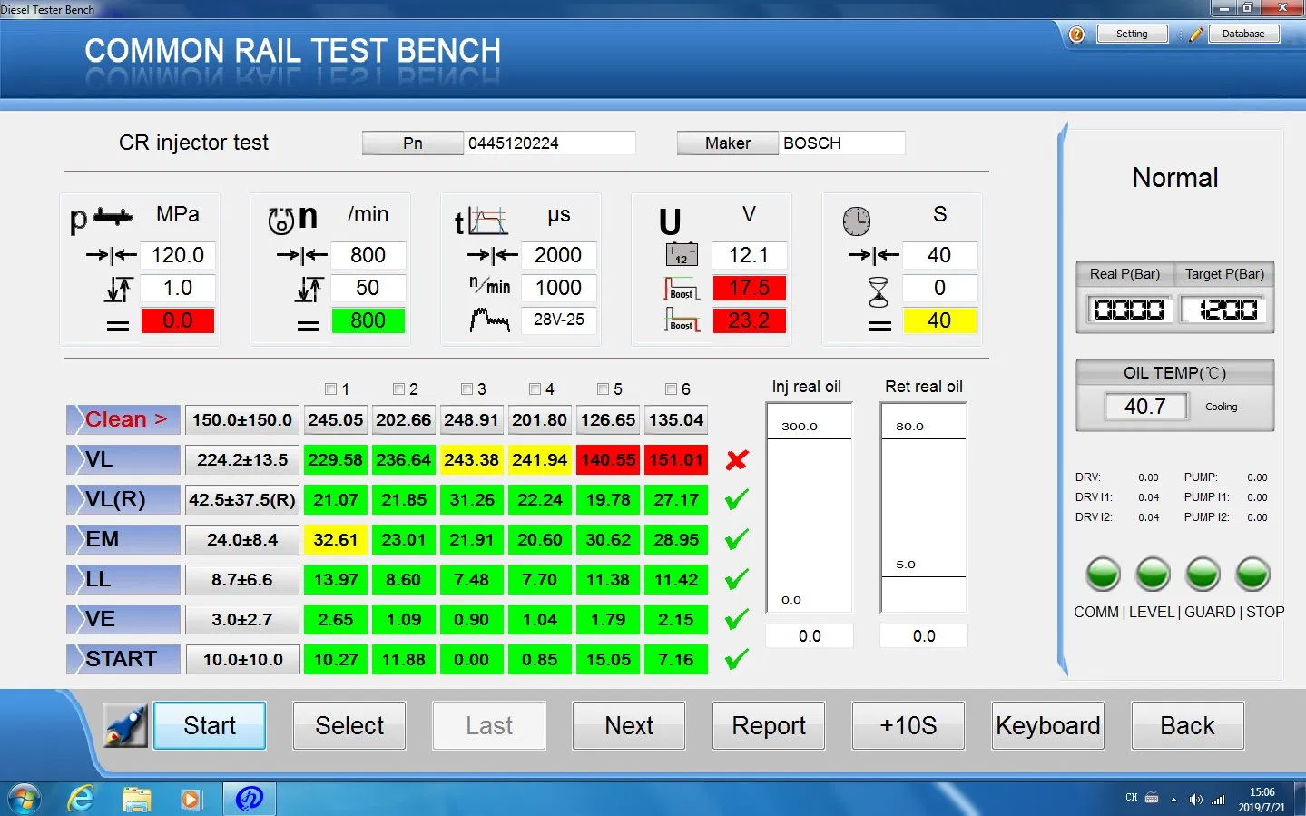Click the oil temperature 40.7 reading
Screen dimensions: 1306x816
1145,407
